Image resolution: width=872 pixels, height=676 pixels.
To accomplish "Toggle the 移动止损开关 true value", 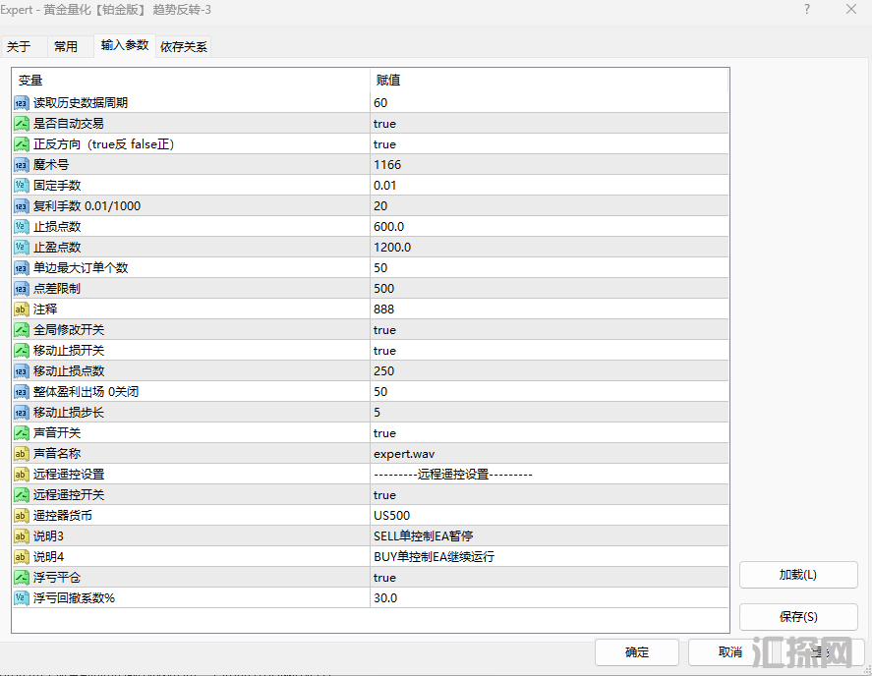I will point(384,351).
